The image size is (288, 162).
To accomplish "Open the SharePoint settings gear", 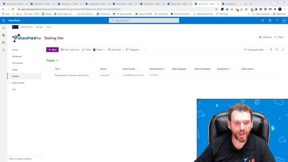I will tap(270, 20).
